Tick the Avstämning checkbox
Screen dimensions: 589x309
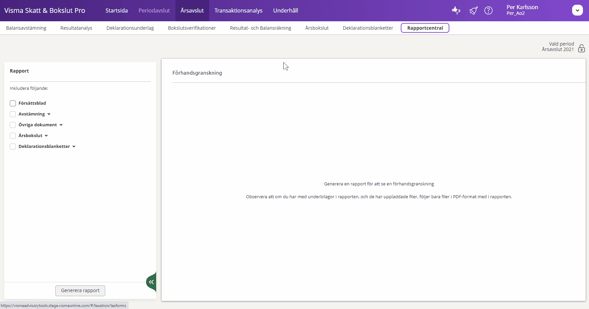[x=13, y=114]
